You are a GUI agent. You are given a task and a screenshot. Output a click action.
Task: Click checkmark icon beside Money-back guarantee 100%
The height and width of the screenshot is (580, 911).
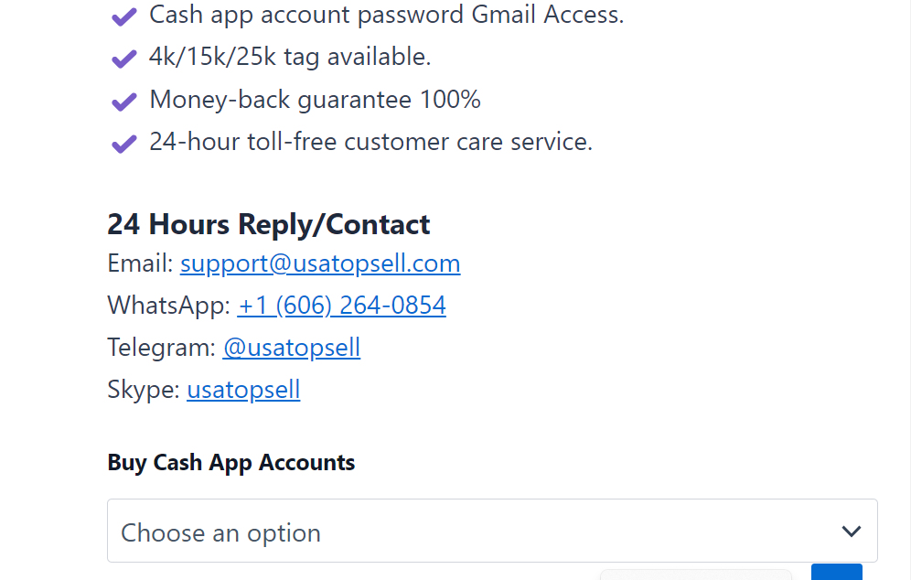click(123, 101)
